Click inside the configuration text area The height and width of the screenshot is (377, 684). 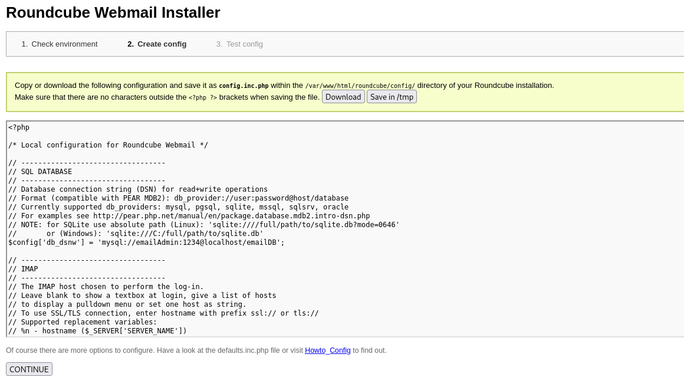click(346, 229)
